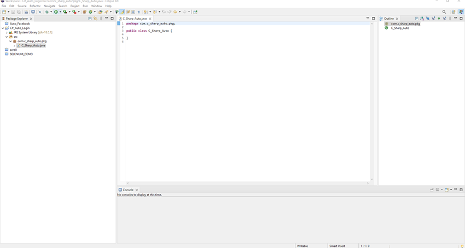The height and width of the screenshot is (248, 465).
Task: Click the Next Annotation icon
Action: [x=146, y=12]
